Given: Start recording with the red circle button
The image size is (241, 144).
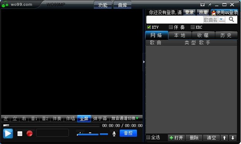Looking at the screenshot, I should click(30, 133).
